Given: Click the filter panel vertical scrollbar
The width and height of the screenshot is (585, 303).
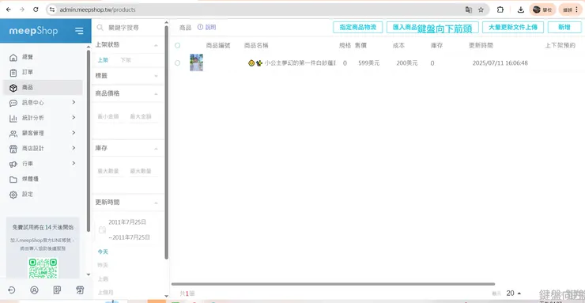Looking at the screenshot, I should pos(166,142).
